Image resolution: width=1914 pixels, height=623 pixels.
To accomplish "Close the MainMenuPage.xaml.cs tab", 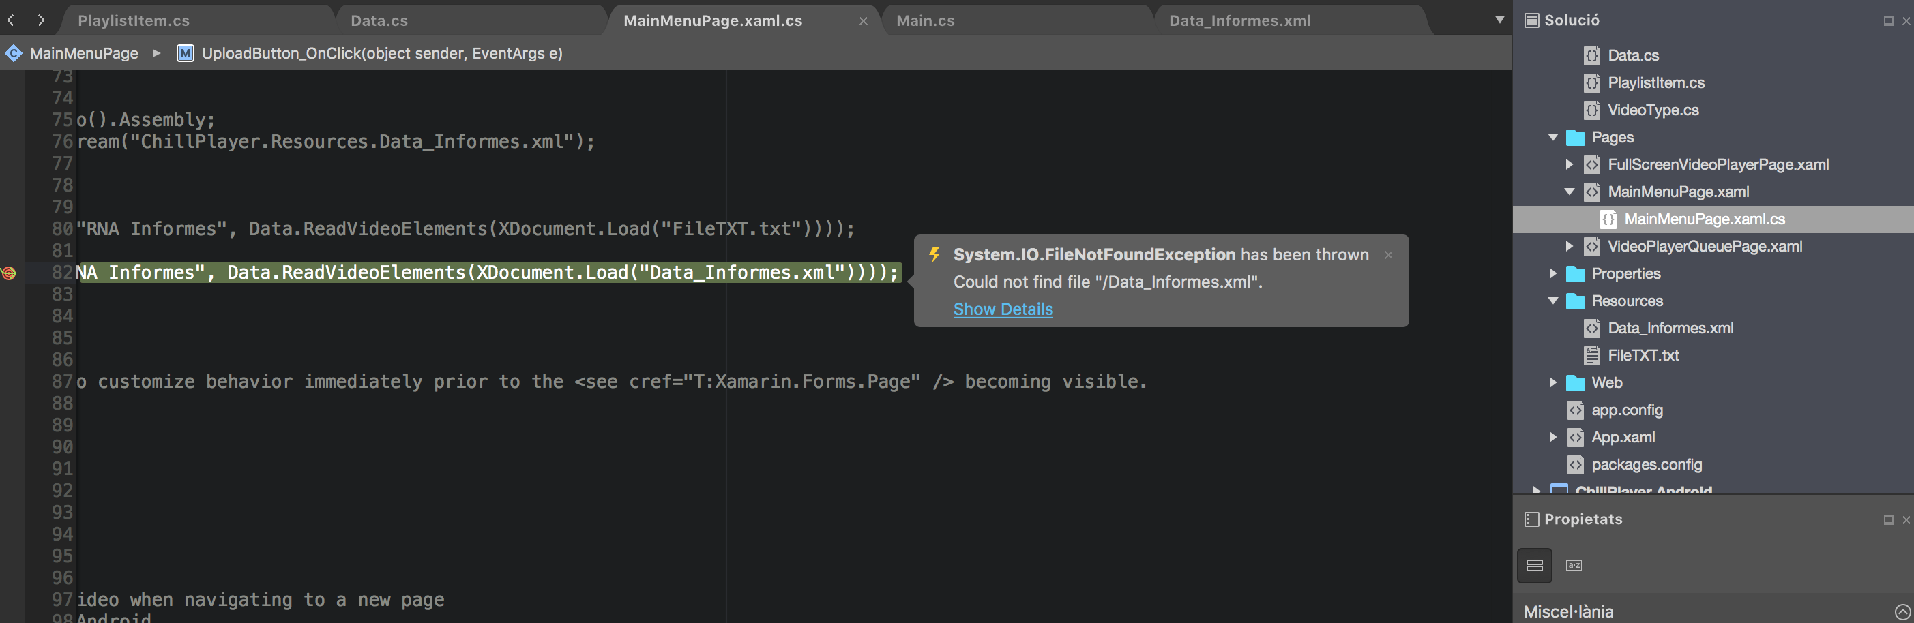I will (864, 22).
